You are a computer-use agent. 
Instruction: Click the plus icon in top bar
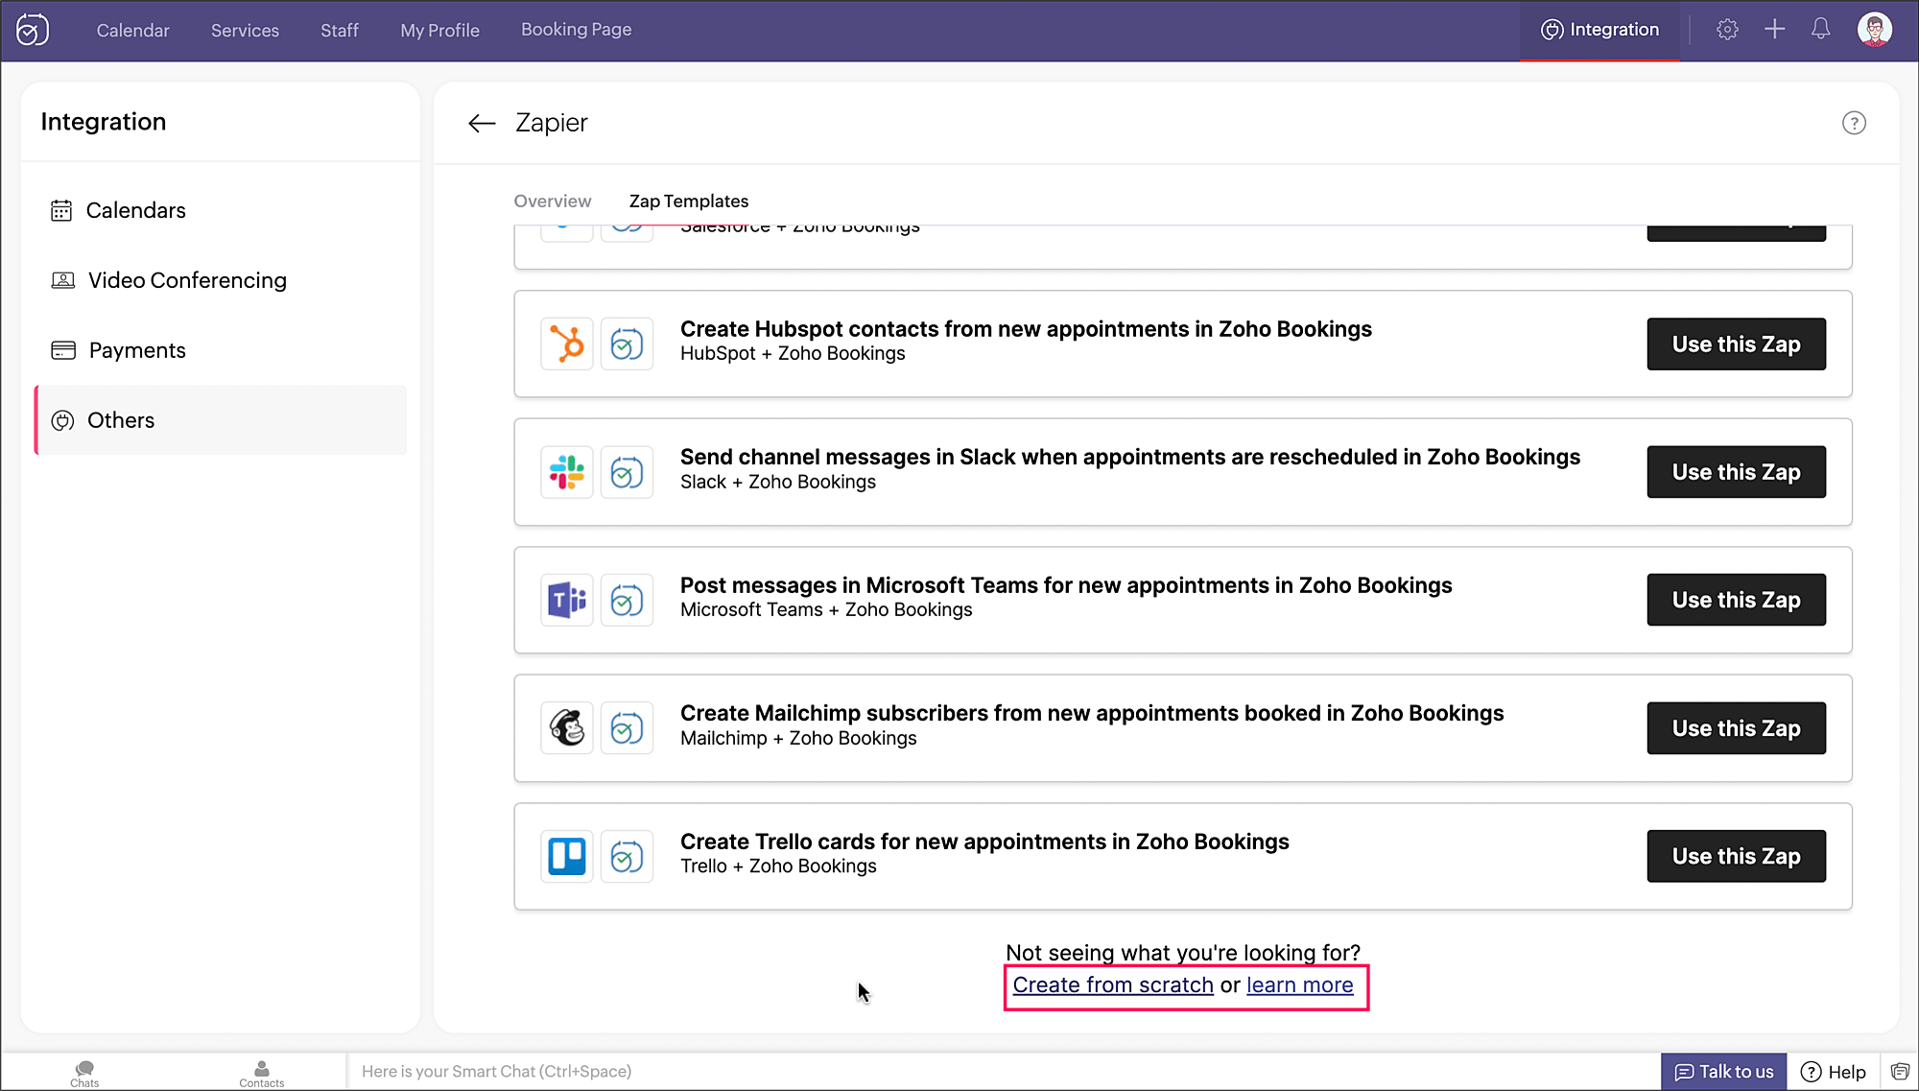pos(1774,30)
